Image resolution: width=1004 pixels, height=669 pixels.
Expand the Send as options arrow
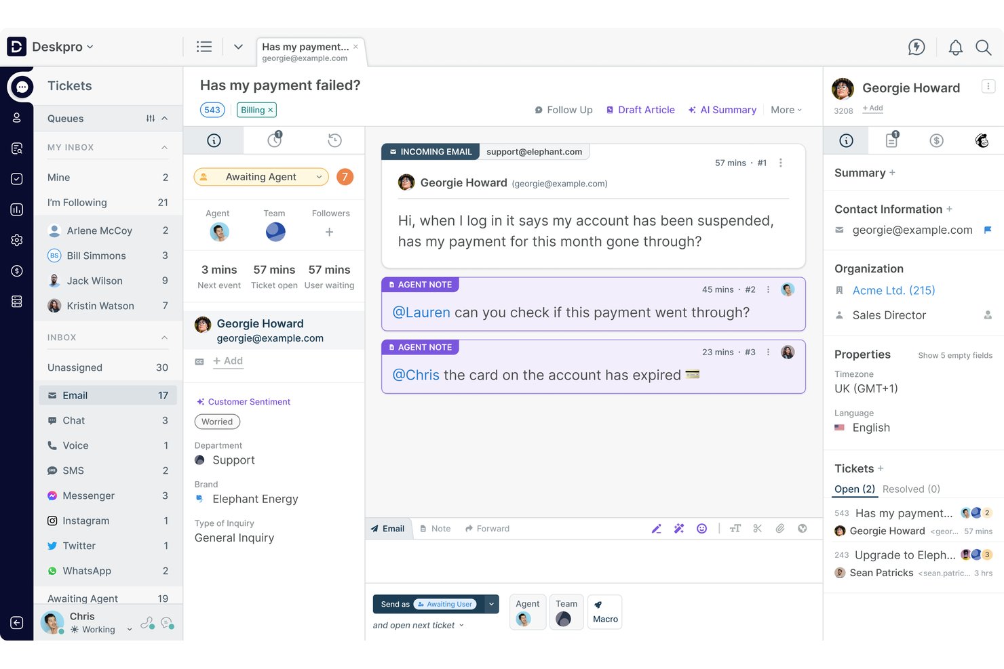coord(492,604)
